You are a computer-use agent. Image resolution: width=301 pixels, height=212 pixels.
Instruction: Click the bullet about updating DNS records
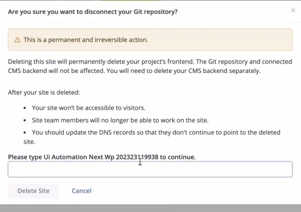[156, 132]
